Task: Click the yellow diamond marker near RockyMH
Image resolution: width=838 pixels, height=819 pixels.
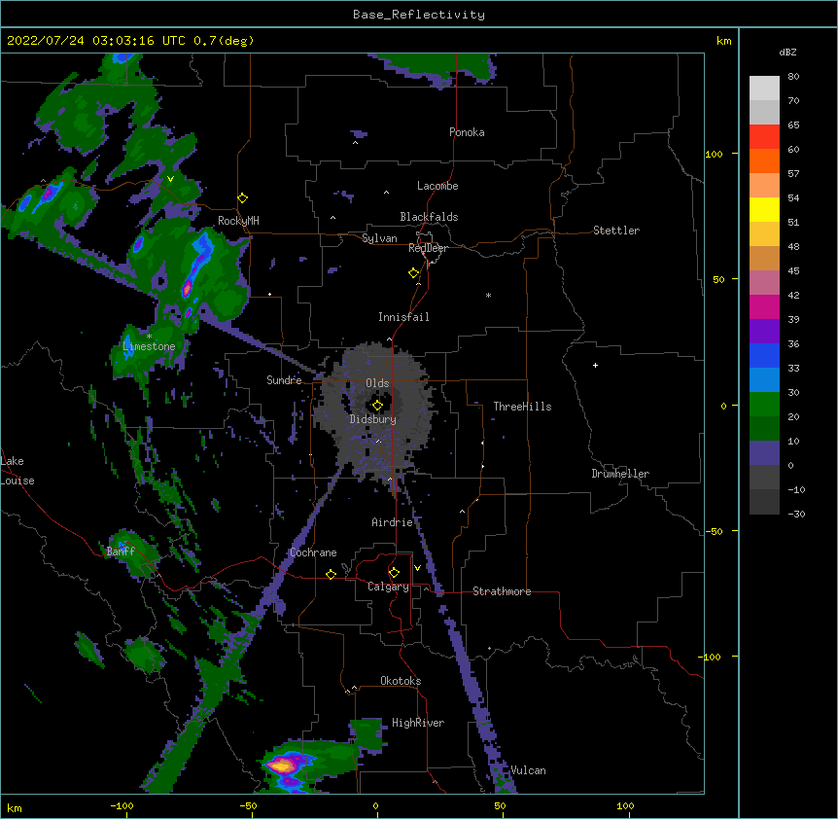Action: 242,198
